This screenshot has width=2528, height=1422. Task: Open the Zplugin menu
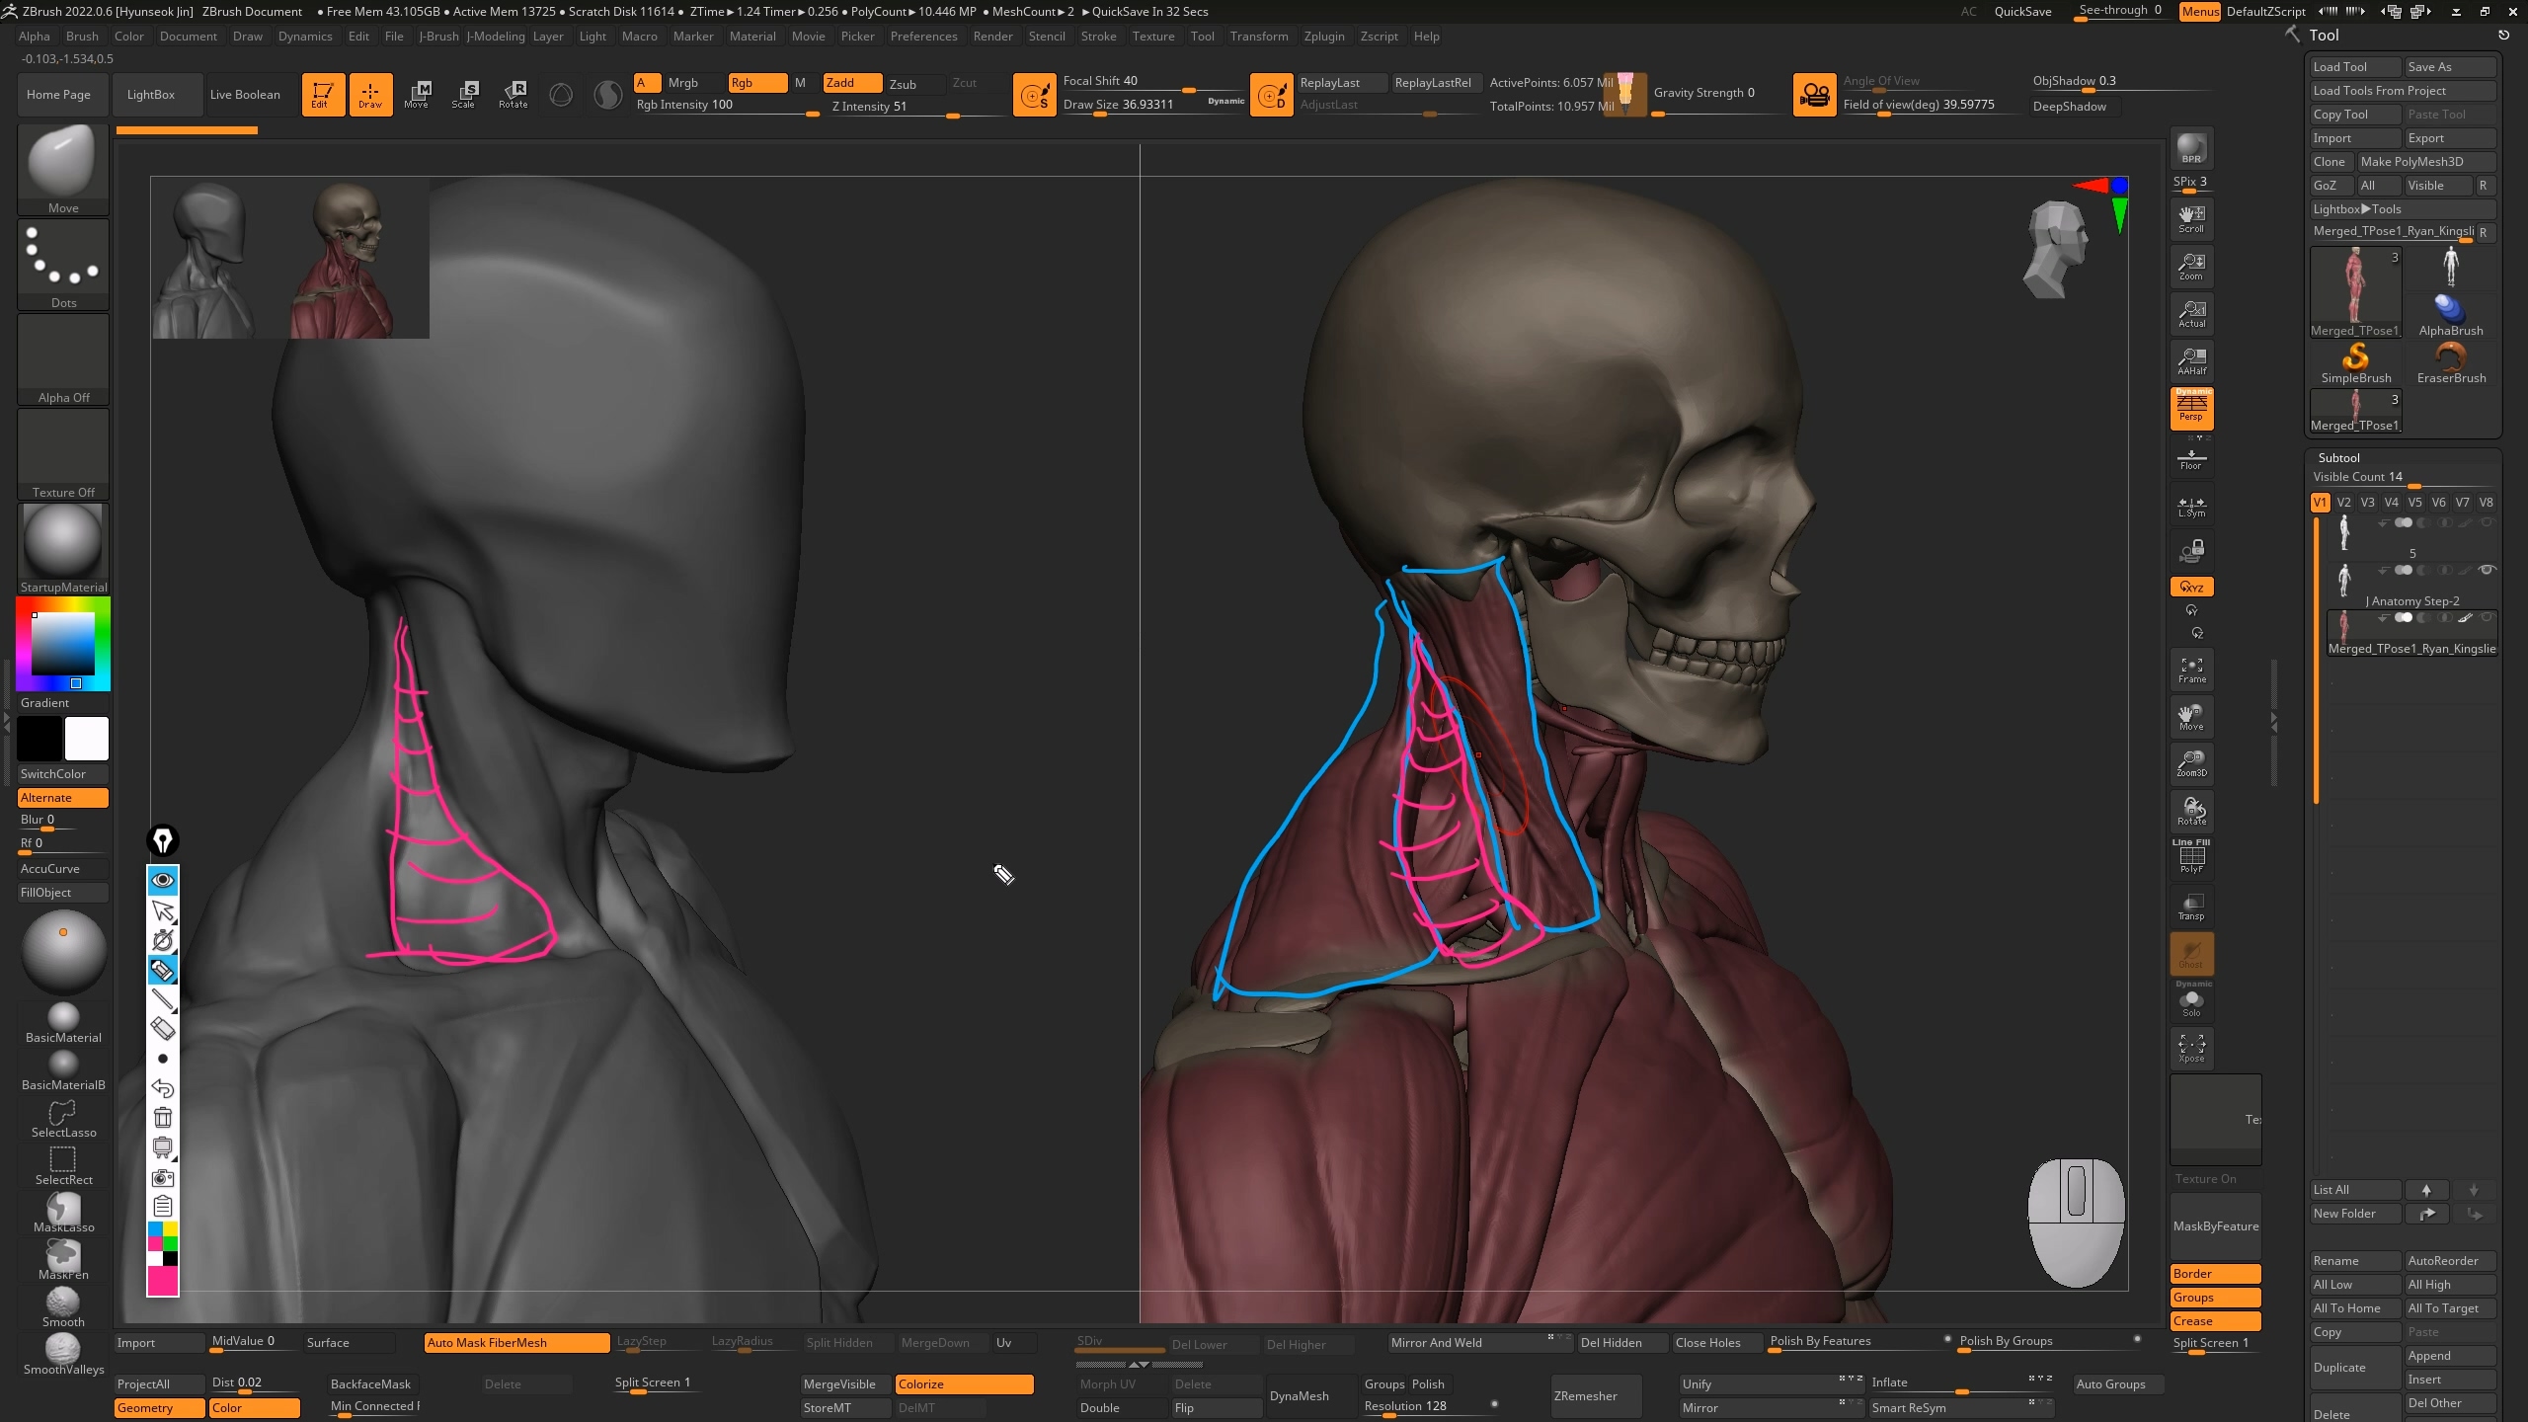coord(1323,37)
